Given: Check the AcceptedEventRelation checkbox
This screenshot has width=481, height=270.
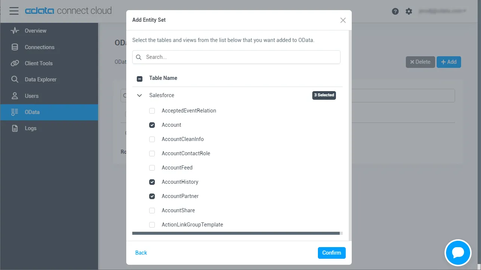Looking at the screenshot, I should click(x=152, y=111).
